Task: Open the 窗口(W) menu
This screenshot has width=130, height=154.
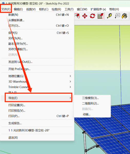Action: (82, 9)
